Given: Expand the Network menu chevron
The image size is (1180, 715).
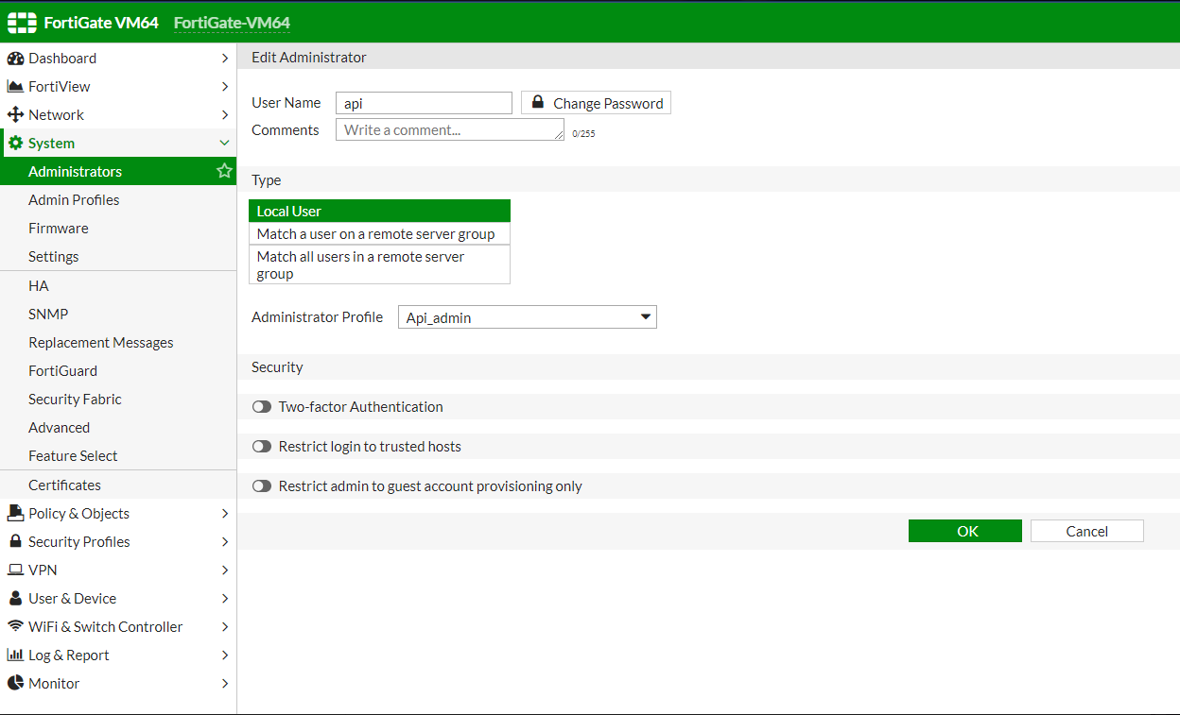Looking at the screenshot, I should 225,115.
